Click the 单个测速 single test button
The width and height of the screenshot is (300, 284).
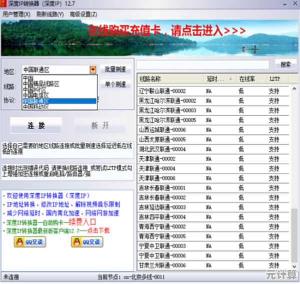pos(115,85)
